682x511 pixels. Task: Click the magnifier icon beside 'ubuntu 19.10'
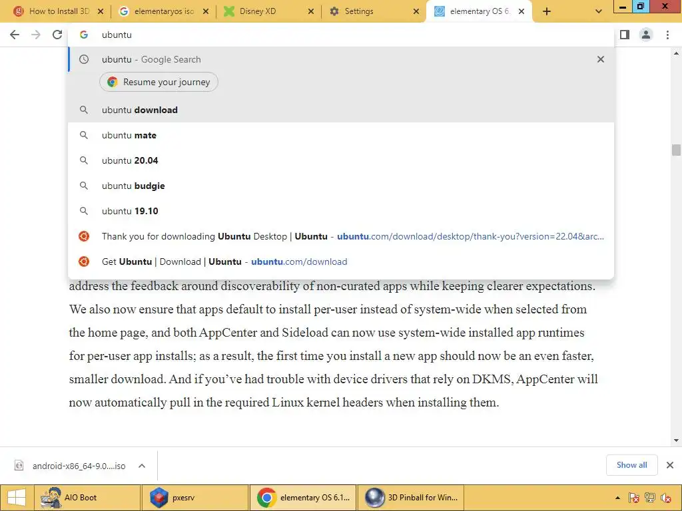click(84, 211)
